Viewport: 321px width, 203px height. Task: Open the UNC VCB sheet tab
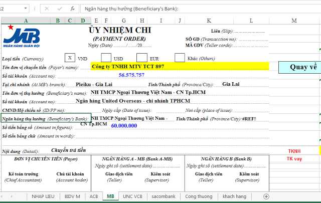click(x=133, y=196)
